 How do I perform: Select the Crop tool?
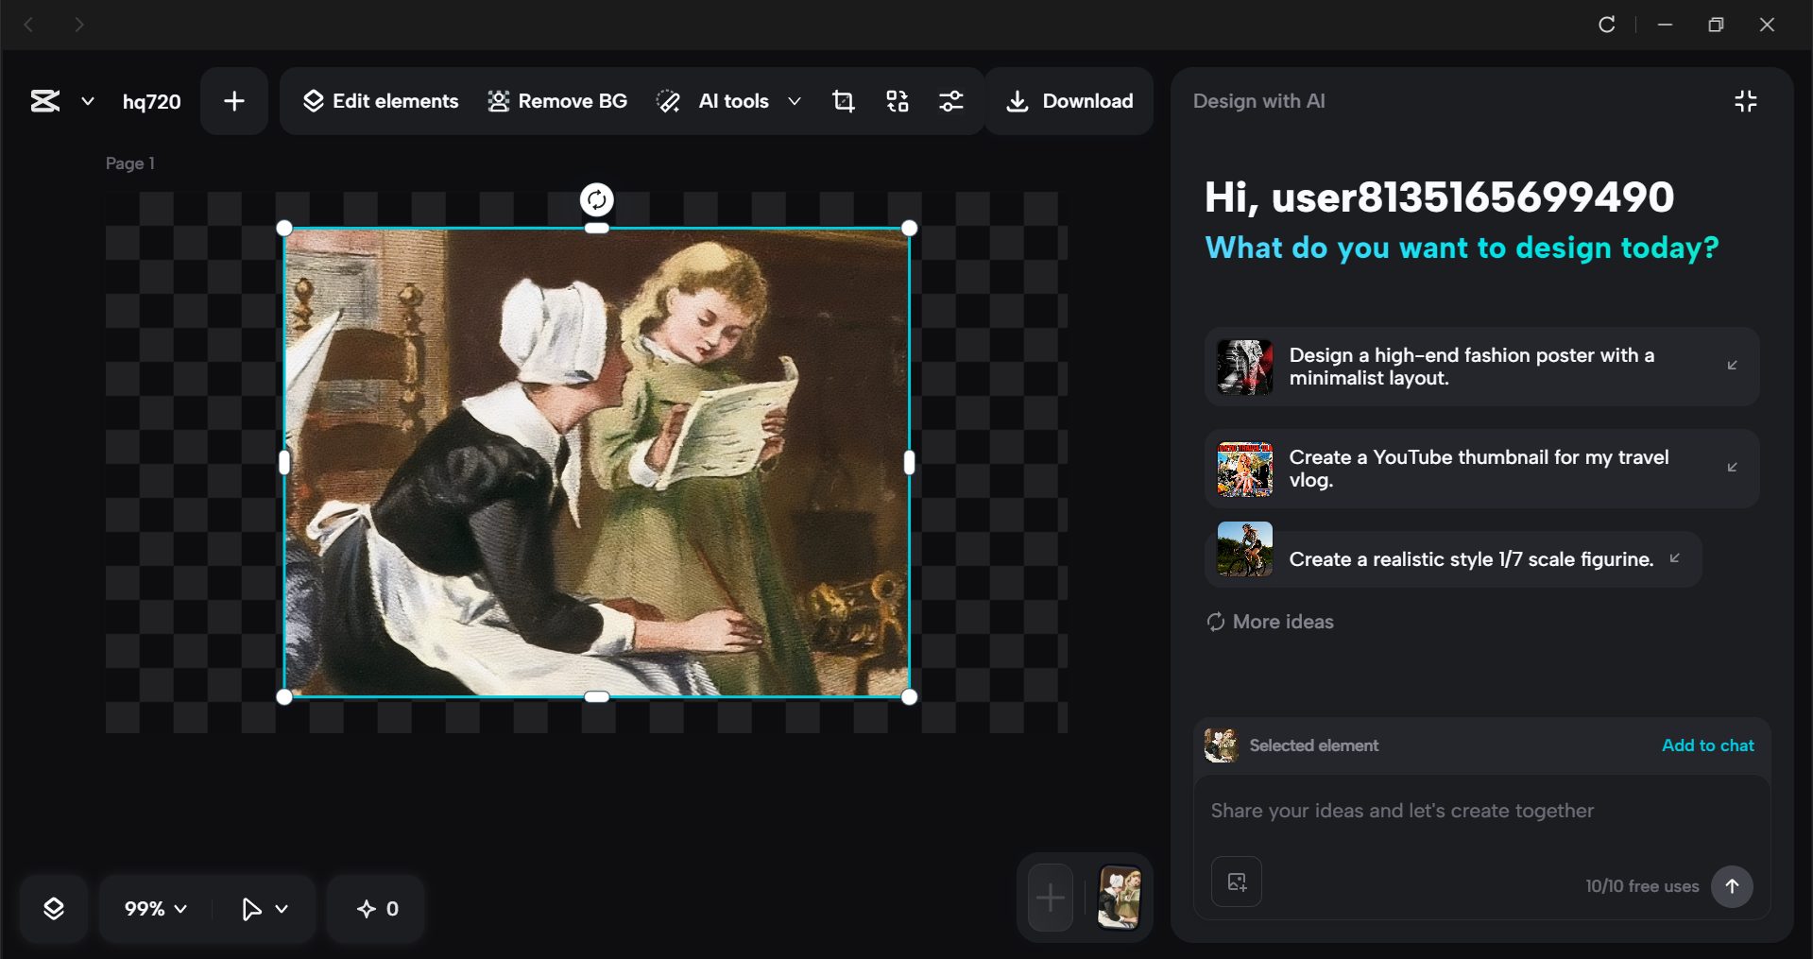tap(843, 101)
